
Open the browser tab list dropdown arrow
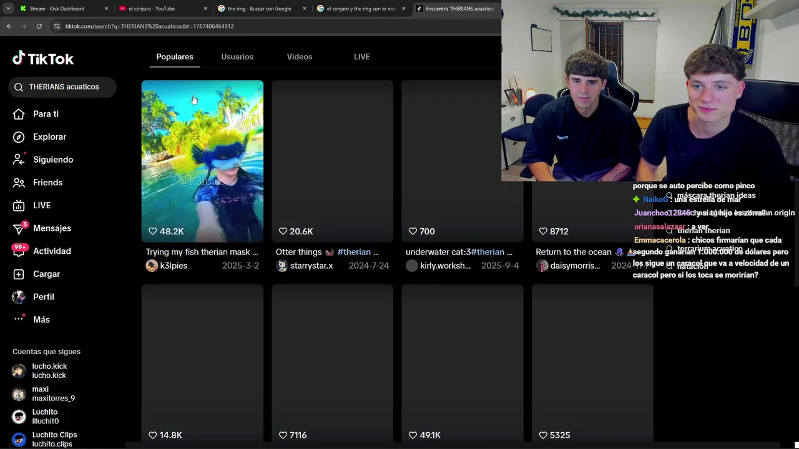click(x=8, y=9)
